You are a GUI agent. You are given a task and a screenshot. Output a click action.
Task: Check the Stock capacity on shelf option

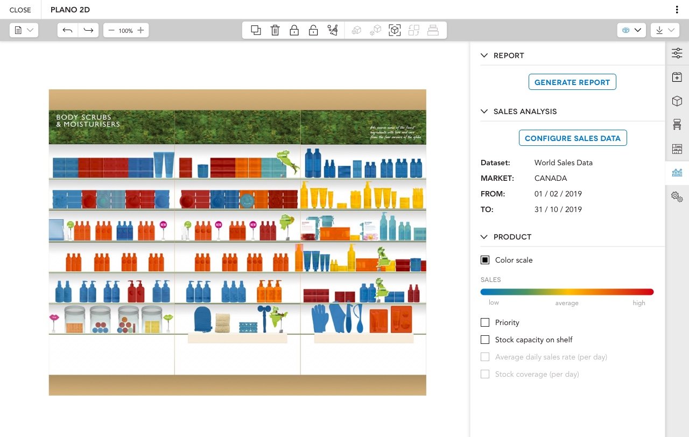pyautogui.click(x=484, y=340)
